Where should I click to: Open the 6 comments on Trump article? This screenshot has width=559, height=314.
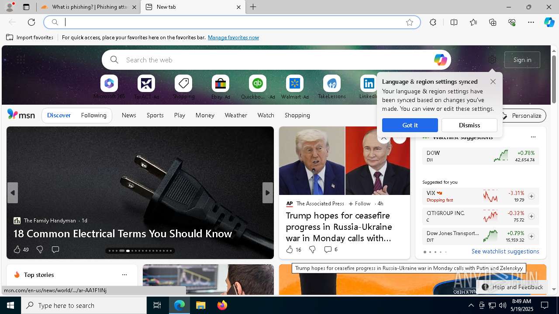(331, 249)
